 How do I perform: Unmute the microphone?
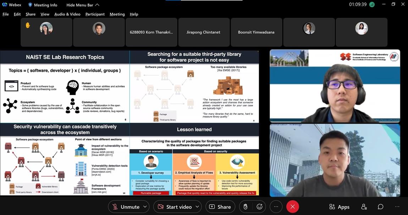(x=126, y=207)
